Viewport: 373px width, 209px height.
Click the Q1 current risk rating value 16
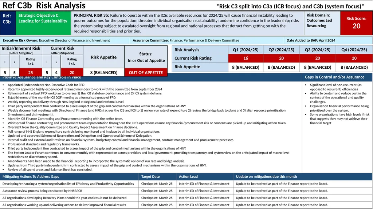point(246,58)
